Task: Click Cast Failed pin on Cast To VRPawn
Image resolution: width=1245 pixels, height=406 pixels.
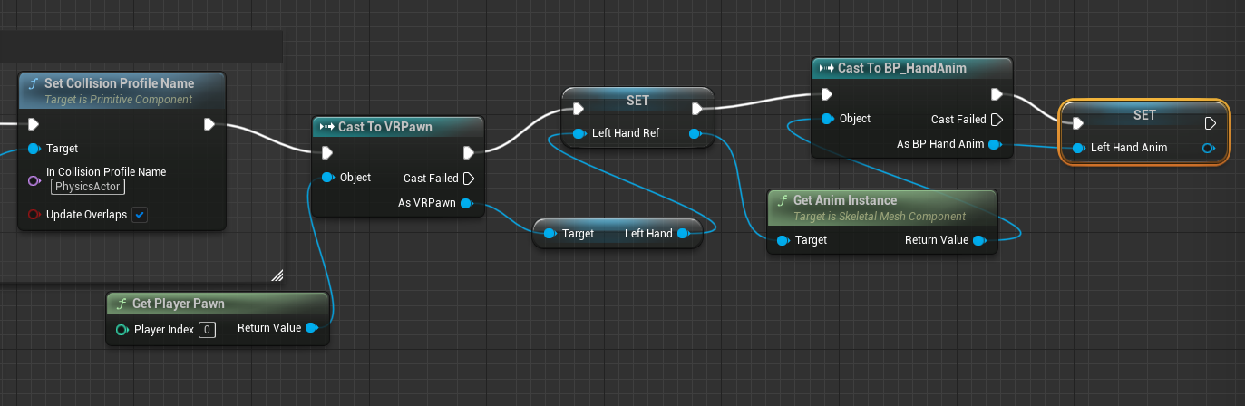Action: pyautogui.click(x=469, y=179)
